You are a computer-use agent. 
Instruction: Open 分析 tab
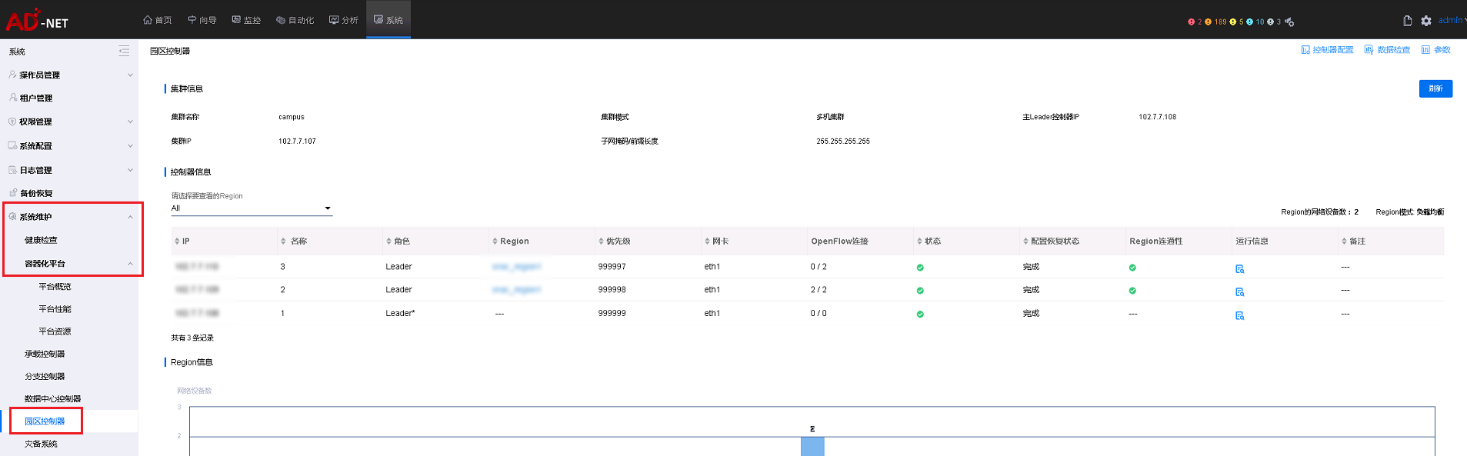click(x=344, y=20)
